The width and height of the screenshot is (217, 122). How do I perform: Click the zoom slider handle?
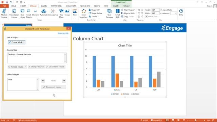tap(196, 120)
